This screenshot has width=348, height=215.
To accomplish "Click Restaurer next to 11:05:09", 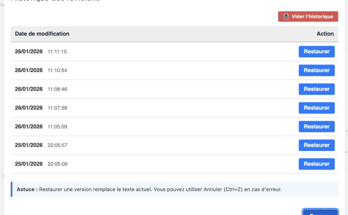I will 316,126.
